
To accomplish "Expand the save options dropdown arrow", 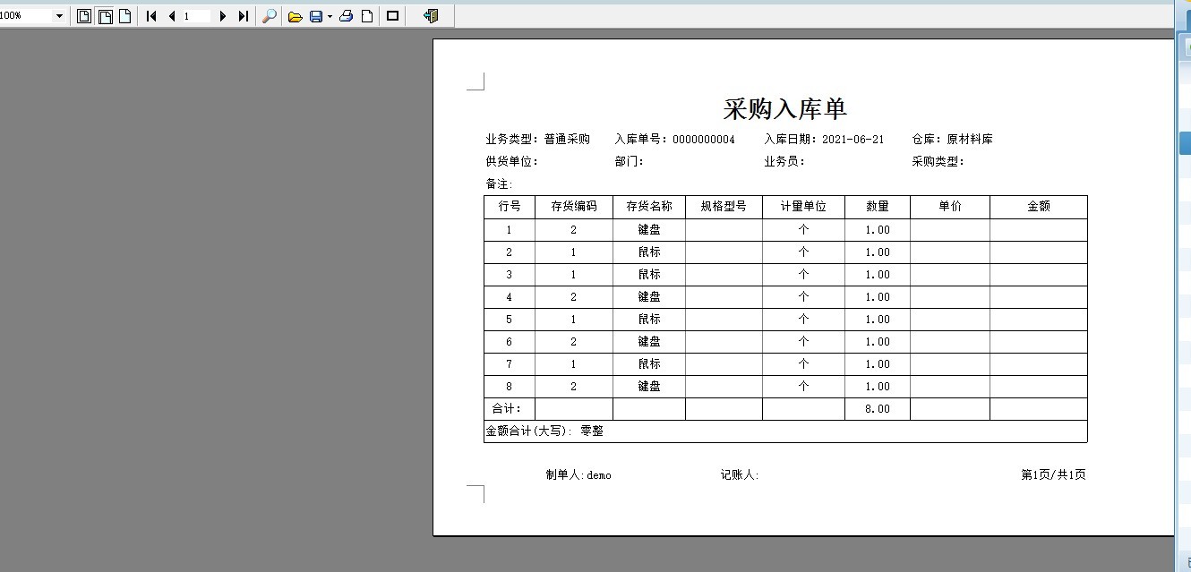I will [330, 16].
